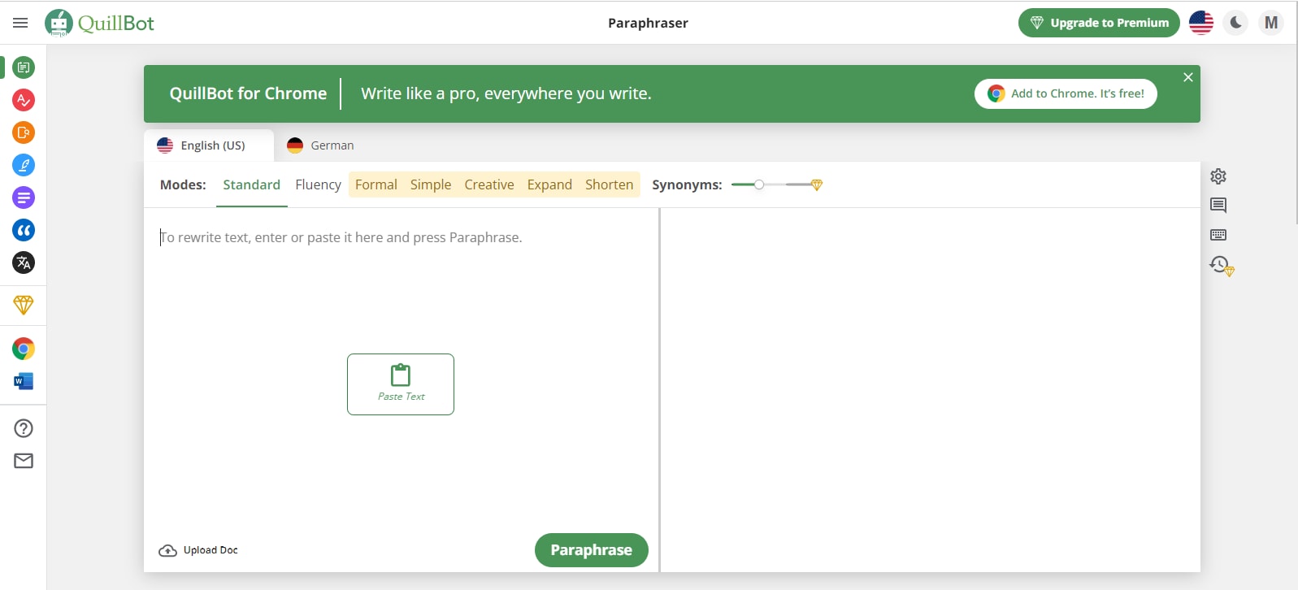
Task: Click the Paste Text button
Action: pyautogui.click(x=401, y=384)
